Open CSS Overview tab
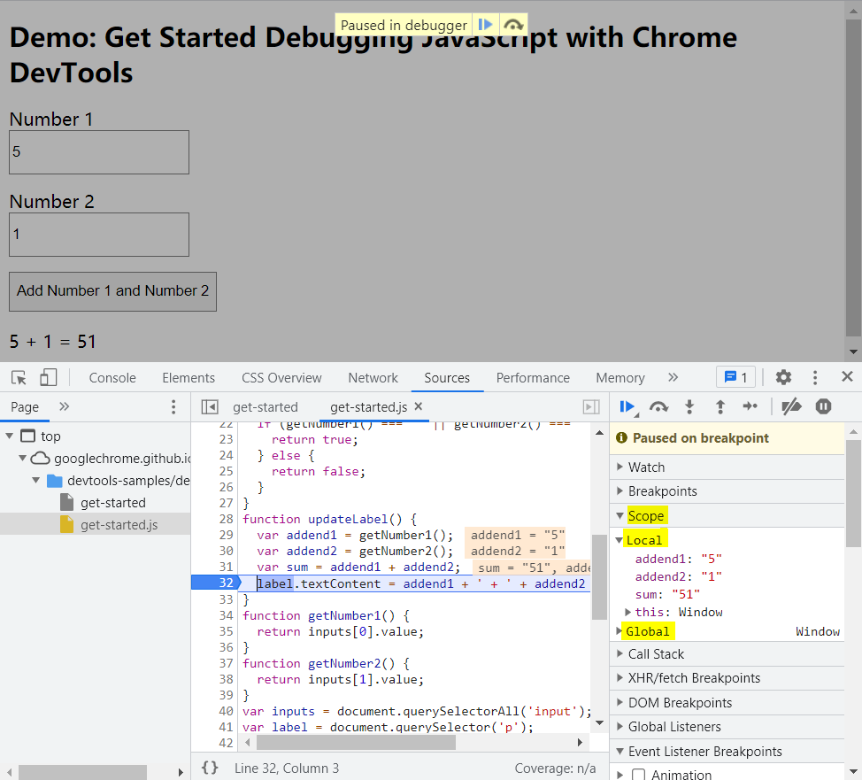862x780 pixels. pos(281,378)
